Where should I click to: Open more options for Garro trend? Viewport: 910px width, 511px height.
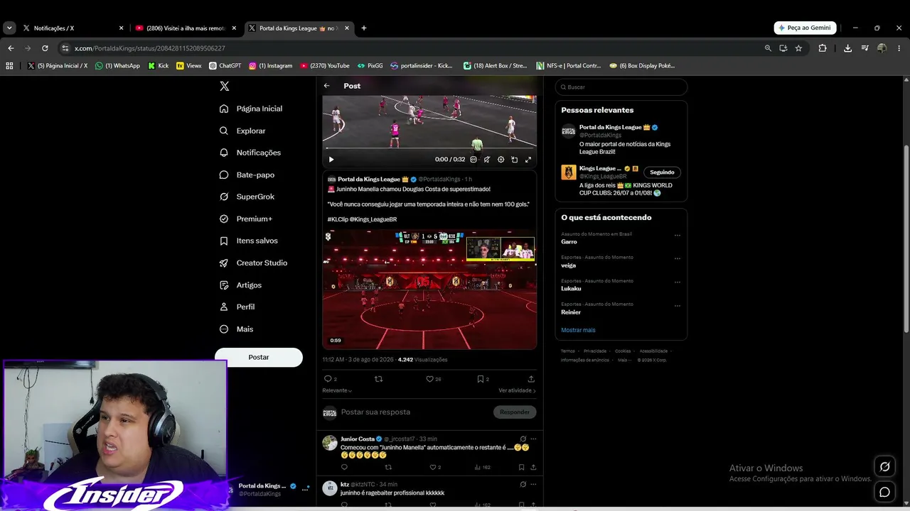pos(678,235)
